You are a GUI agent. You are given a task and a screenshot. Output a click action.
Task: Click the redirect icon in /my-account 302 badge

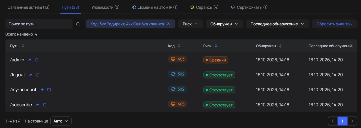[173, 89]
